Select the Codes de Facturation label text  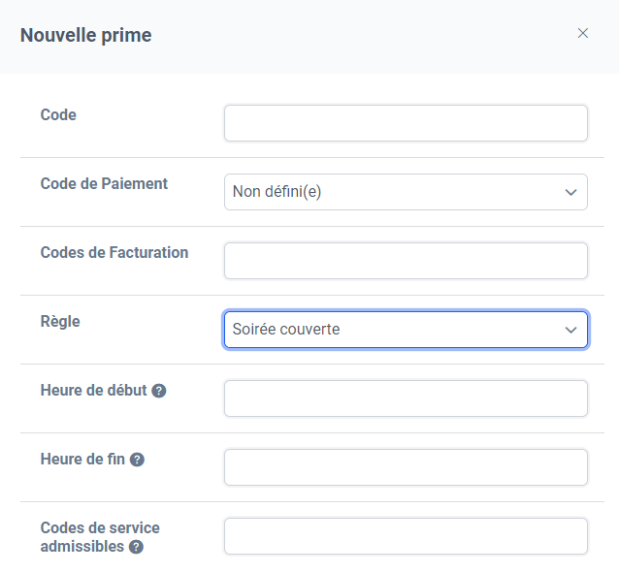tap(114, 252)
